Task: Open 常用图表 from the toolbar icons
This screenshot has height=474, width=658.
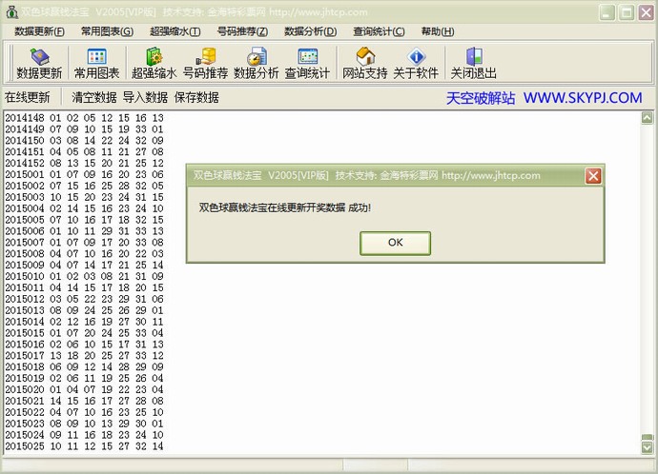Action: pos(96,64)
